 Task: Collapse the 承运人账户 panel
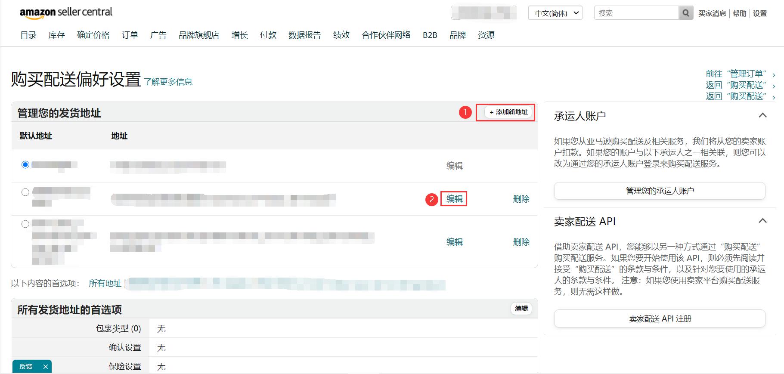click(762, 115)
